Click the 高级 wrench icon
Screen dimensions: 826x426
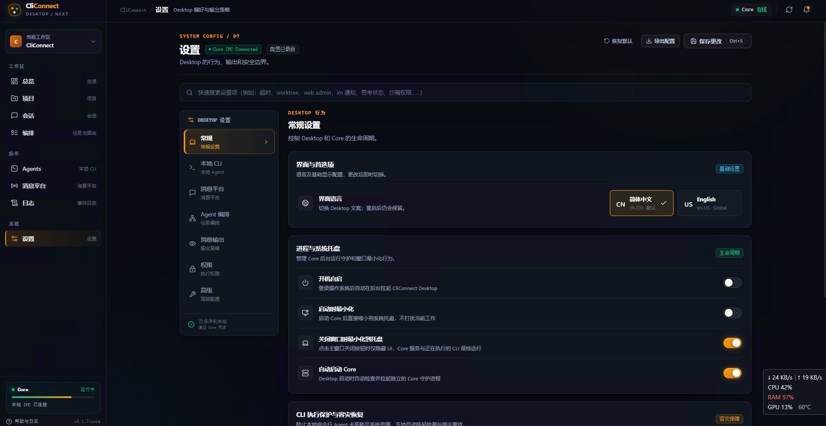(193, 294)
